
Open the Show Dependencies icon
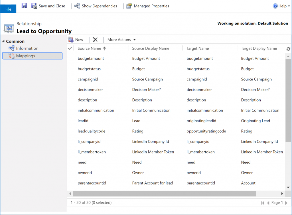(x=77, y=6)
